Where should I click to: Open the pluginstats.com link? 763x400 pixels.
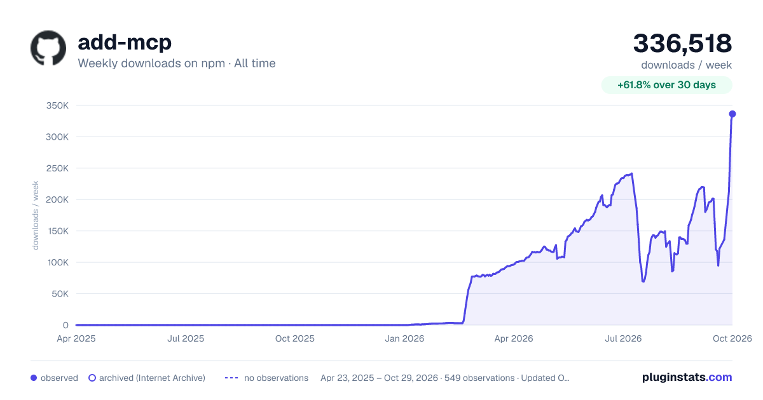click(687, 377)
